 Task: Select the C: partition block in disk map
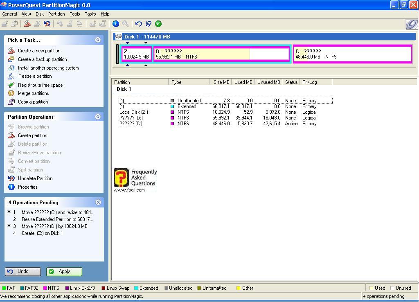(352, 54)
